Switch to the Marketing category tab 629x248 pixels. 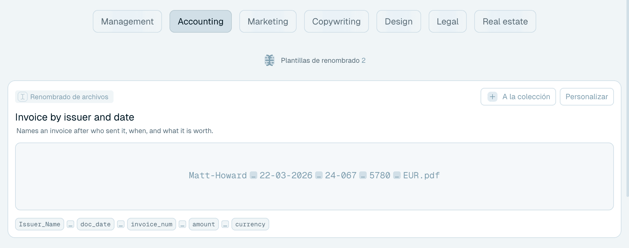(x=268, y=21)
